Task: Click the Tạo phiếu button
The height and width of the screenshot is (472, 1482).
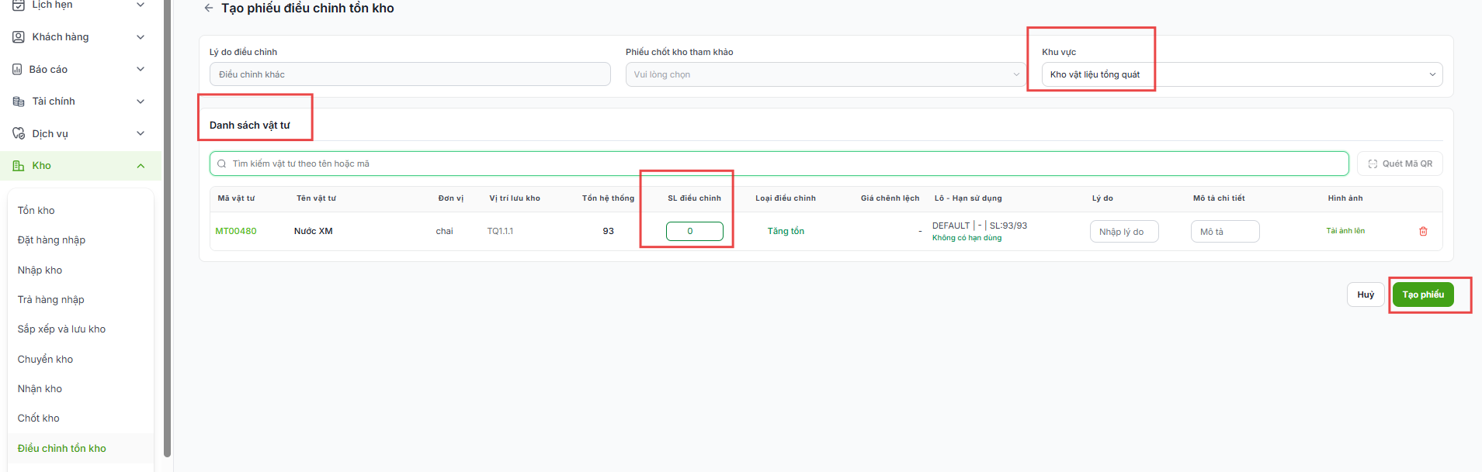Action: coord(1423,295)
